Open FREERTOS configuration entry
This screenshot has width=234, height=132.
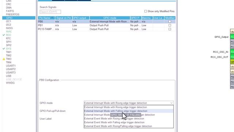(x=12, y=15)
